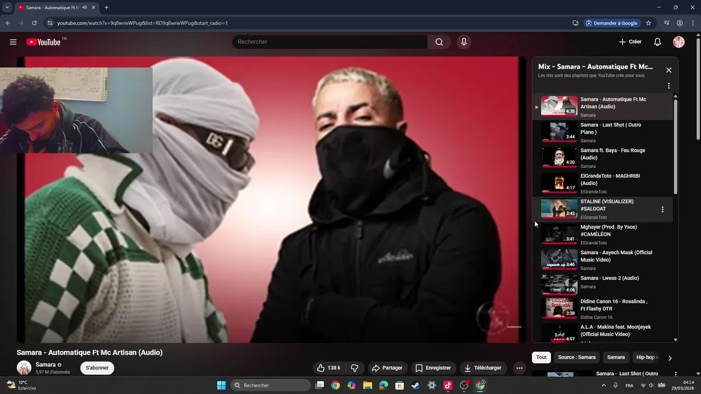
Task: Show hidden system tray icons
Action: [x=604, y=385]
